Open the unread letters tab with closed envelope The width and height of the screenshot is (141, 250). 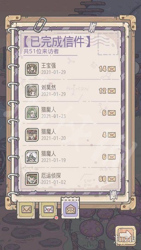pos(26,209)
